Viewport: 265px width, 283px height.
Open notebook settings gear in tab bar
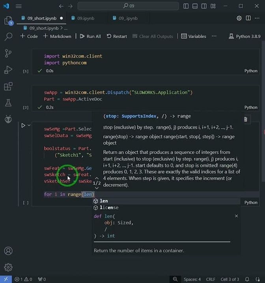point(239,18)
